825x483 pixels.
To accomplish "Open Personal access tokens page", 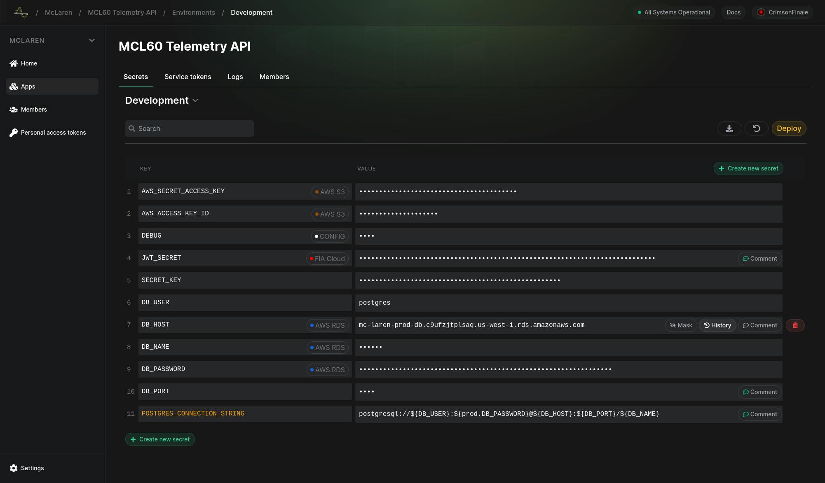I will [52, 133].
